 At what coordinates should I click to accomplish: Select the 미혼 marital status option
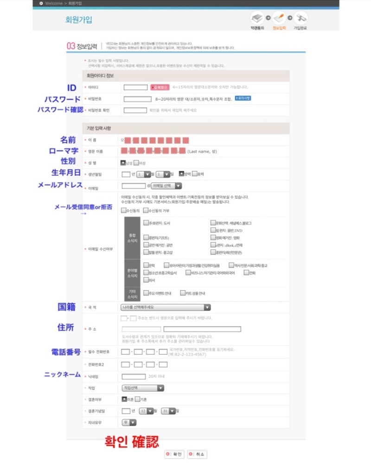[124, 399]
